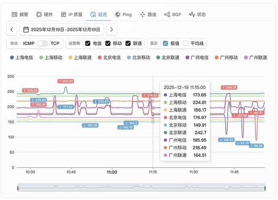Screen dimensions: 278x200
Task: Click the status (状态) pulse icon
Action: point(192,14)
